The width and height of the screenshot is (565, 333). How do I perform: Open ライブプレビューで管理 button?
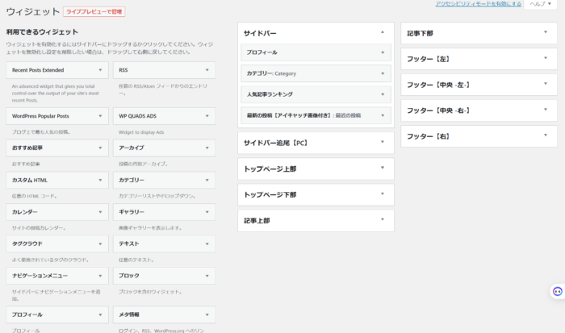pyautogui.click(x=94, y=11)
